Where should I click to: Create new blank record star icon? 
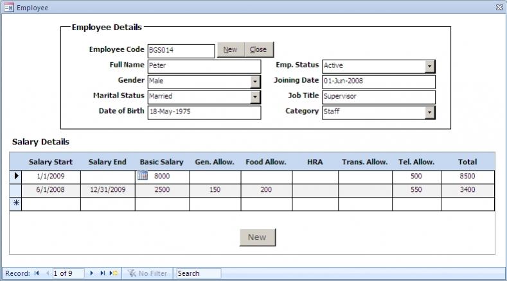coord(114,273)
